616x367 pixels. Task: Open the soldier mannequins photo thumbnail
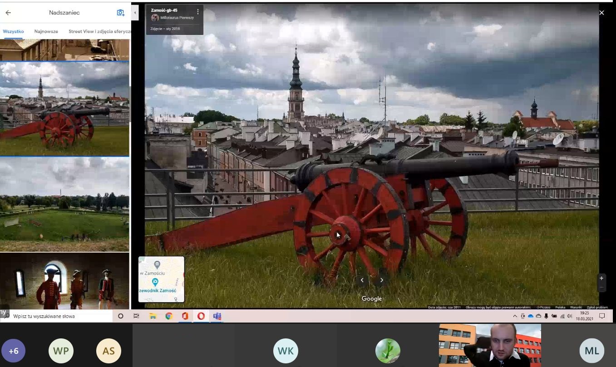click(64, 281)
